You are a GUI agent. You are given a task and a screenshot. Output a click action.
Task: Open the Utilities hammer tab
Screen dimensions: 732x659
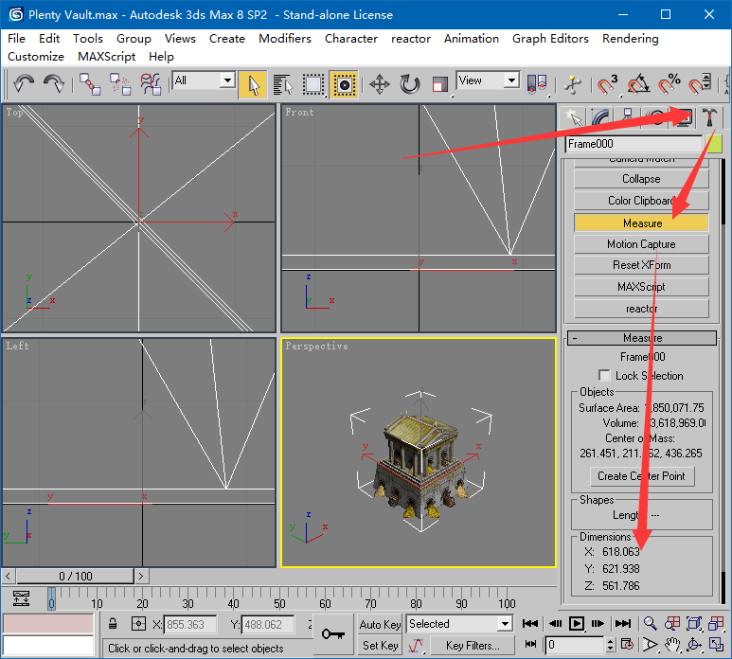(709, 117)
